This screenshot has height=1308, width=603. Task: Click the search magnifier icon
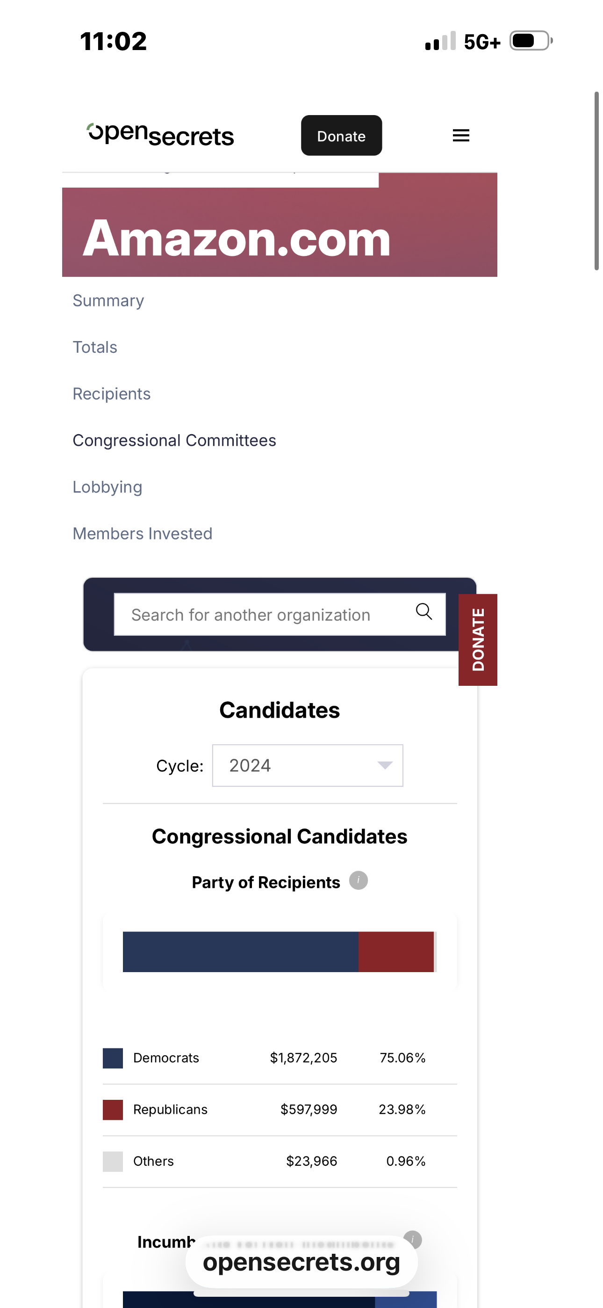pyautogui.click(x=424, y=612)
